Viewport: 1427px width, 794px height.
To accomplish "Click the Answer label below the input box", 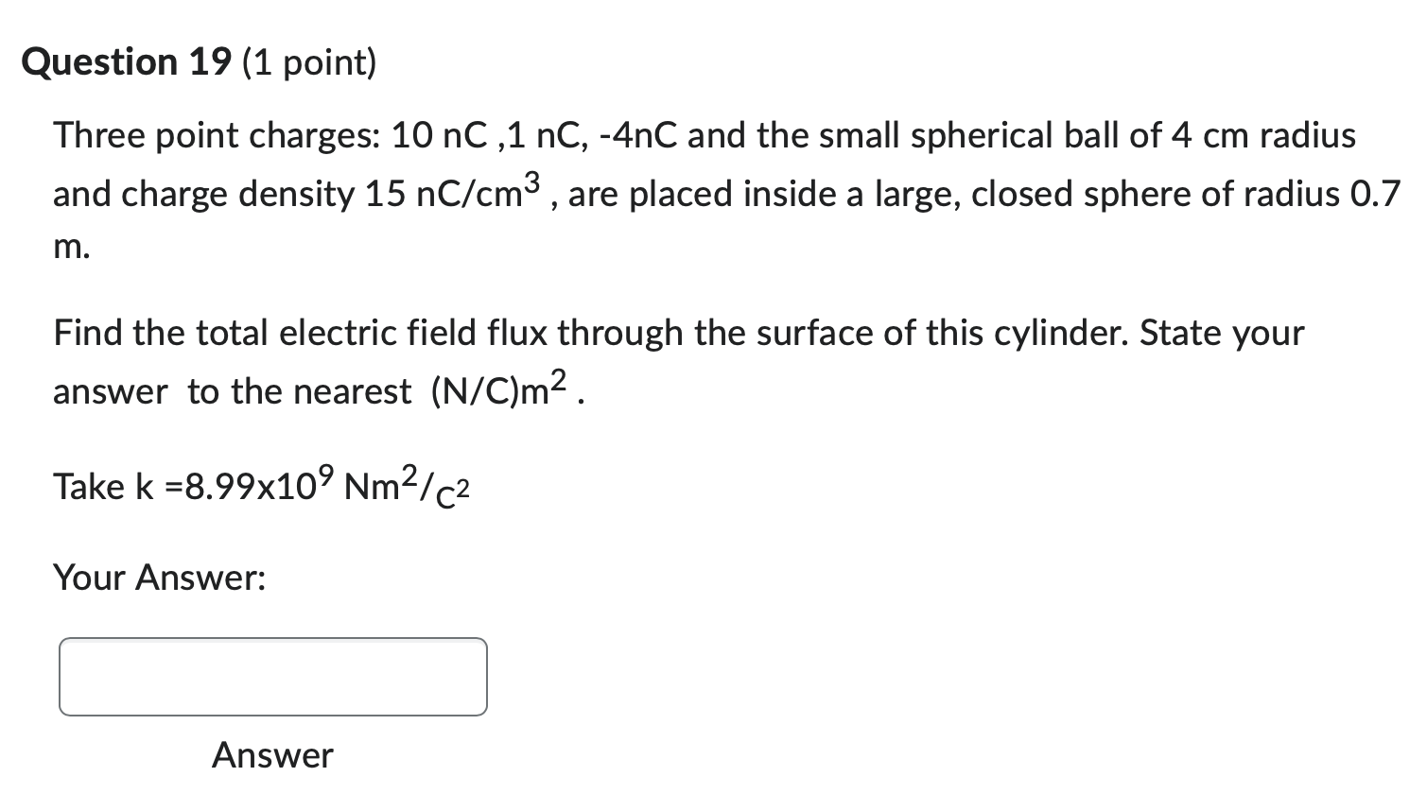I will (272, 754).
